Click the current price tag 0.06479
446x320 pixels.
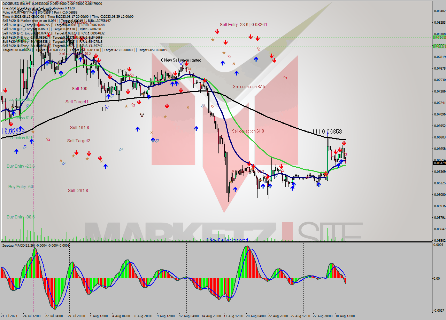439,163
